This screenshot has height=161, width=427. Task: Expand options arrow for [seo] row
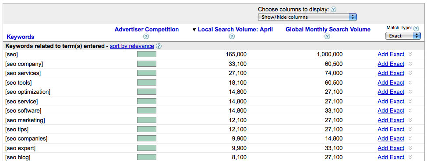coord(410,54)
